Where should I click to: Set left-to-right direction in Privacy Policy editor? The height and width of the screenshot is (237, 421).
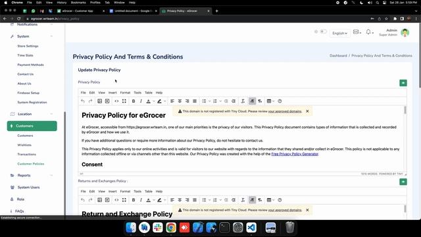tap(252, 101)
